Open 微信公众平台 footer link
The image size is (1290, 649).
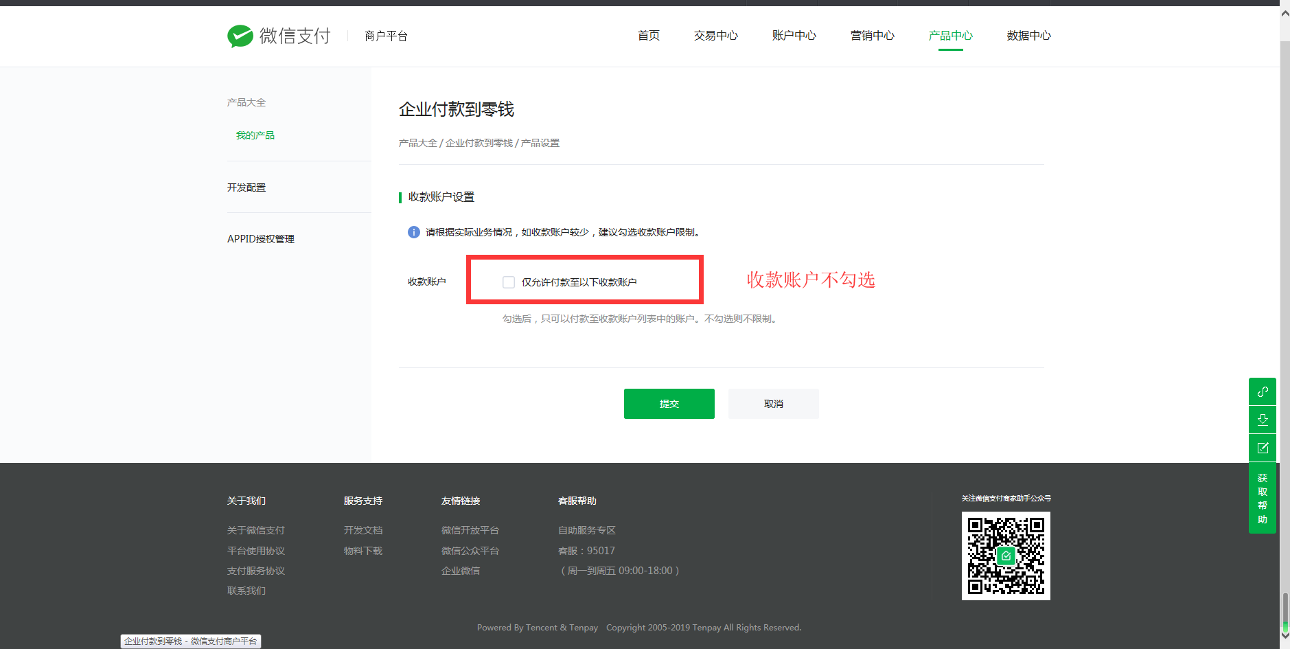(x=470, y=551)
